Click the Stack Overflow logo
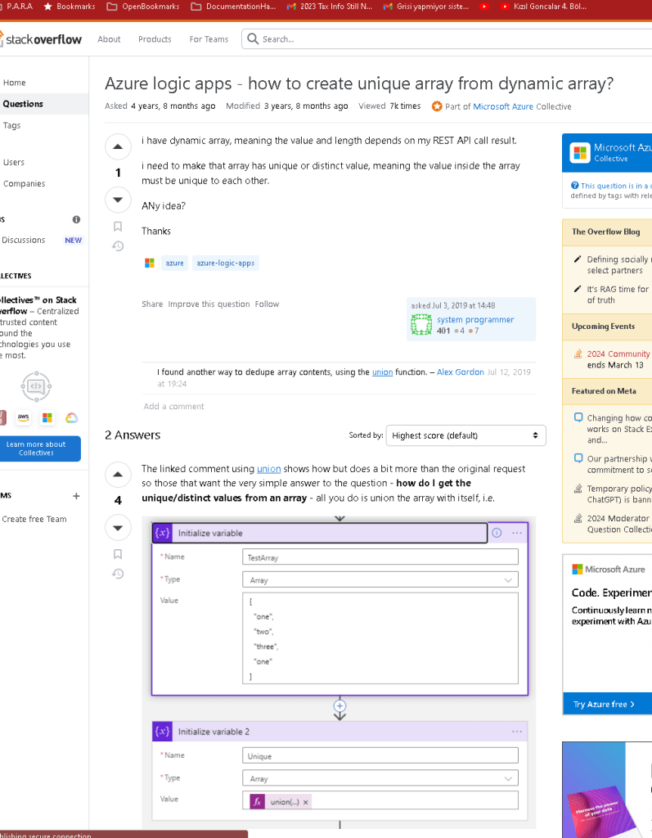 coord(42,39)
